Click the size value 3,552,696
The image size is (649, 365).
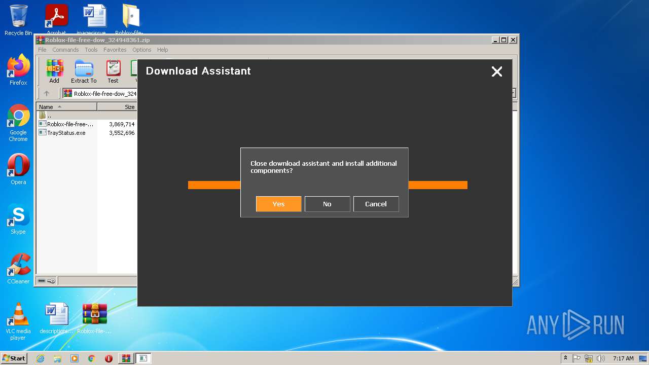click(x=122, y=133)
